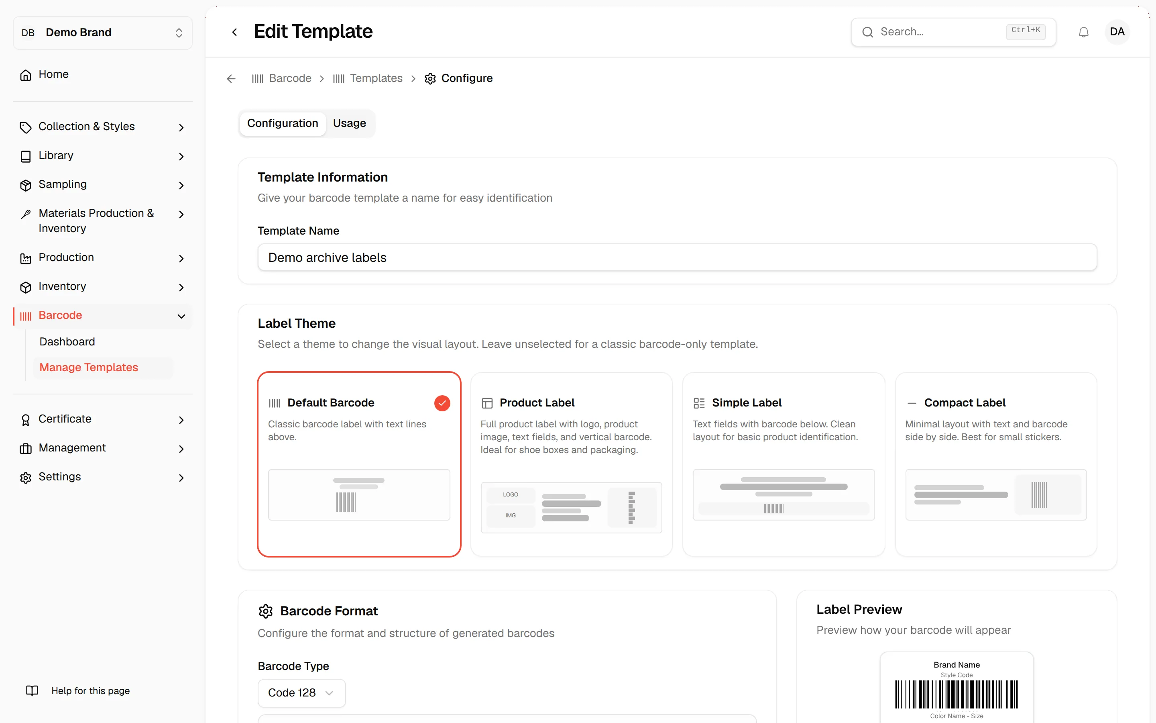Image resolution: width=1156 pixels, height=723 pixels.
Task: Click the Library book icon
Action: coord(26,156)
